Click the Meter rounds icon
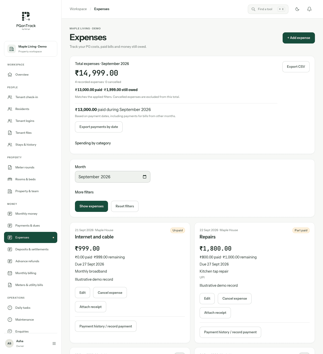Viewport: 323px width, 354px height. (10, 167)
